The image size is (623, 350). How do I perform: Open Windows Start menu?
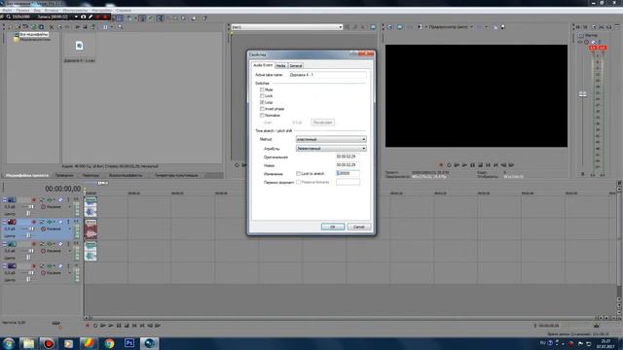(9, 343)
